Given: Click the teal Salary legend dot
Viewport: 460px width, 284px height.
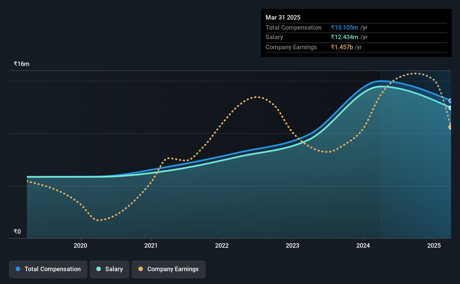Looking at the screenshot, I should (x=99, y=269).
